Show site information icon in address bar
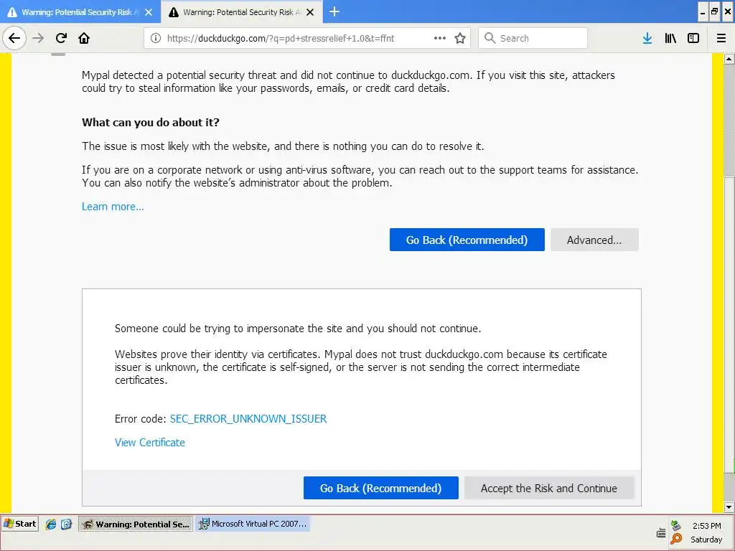735x551 pixels. coord(156,38)
